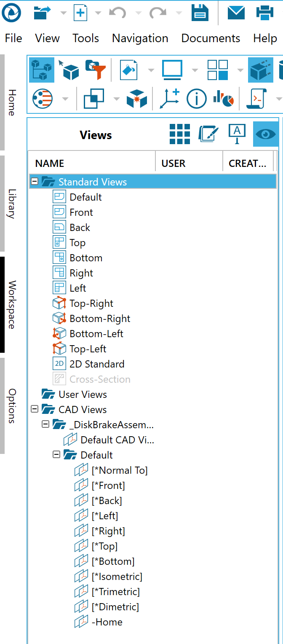Click the Save floppy disk icon

200,13
